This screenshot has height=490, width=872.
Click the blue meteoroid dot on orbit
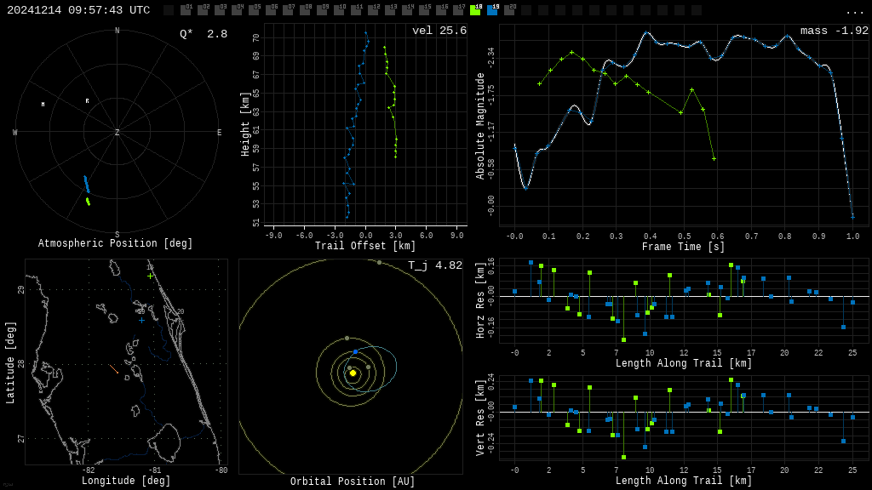tap(355, 351)
